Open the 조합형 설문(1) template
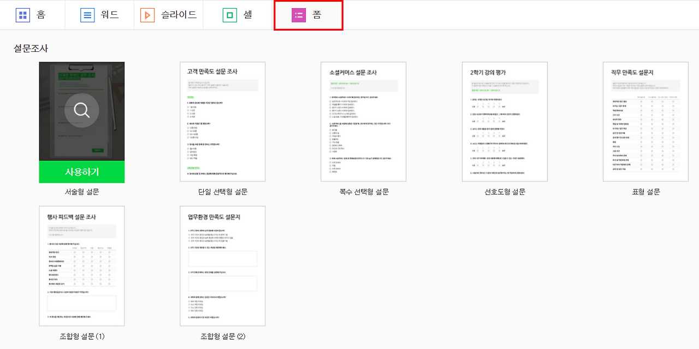This screenshot has width=699, height=349. (81, 266)
